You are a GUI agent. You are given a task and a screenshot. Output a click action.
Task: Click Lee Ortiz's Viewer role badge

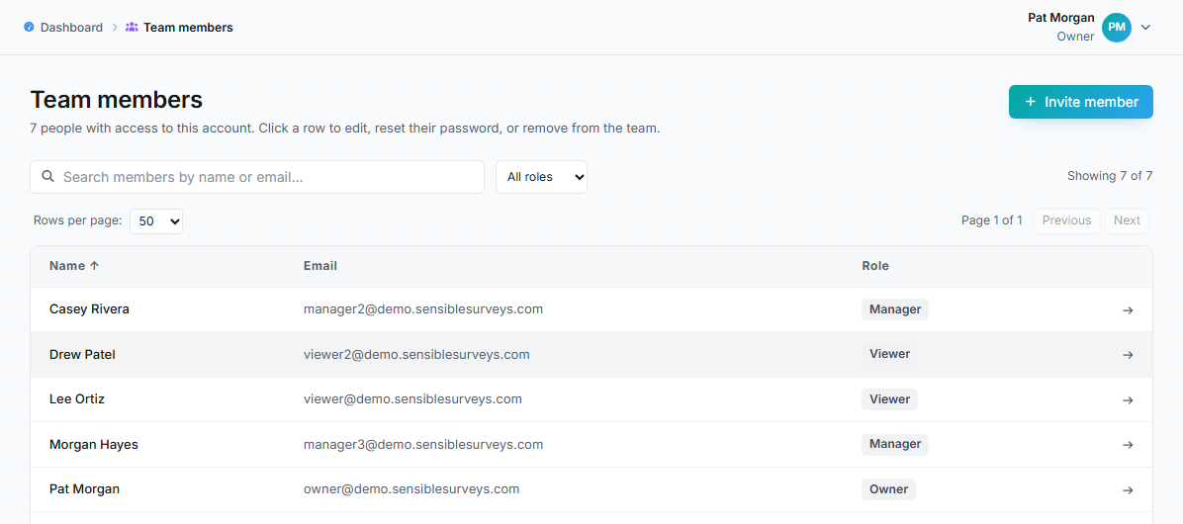889,398
